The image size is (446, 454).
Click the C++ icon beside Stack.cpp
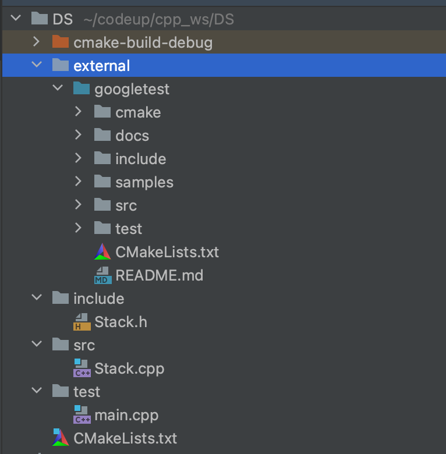(x=82, y=368)
